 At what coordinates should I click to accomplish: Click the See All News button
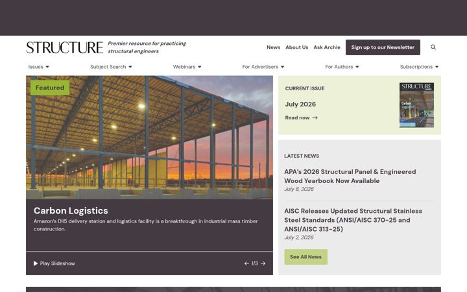pos(306,257)
